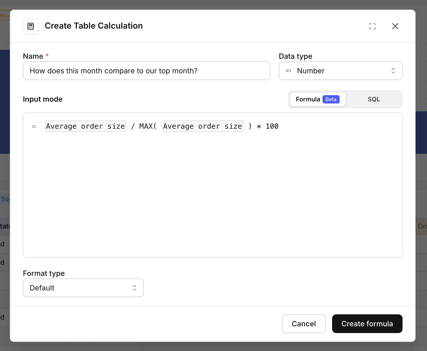Screen dimensions: 427x351
Task: Click the equals sign in the formula editor
Action: pyautogui.click(x=34, y=126)
